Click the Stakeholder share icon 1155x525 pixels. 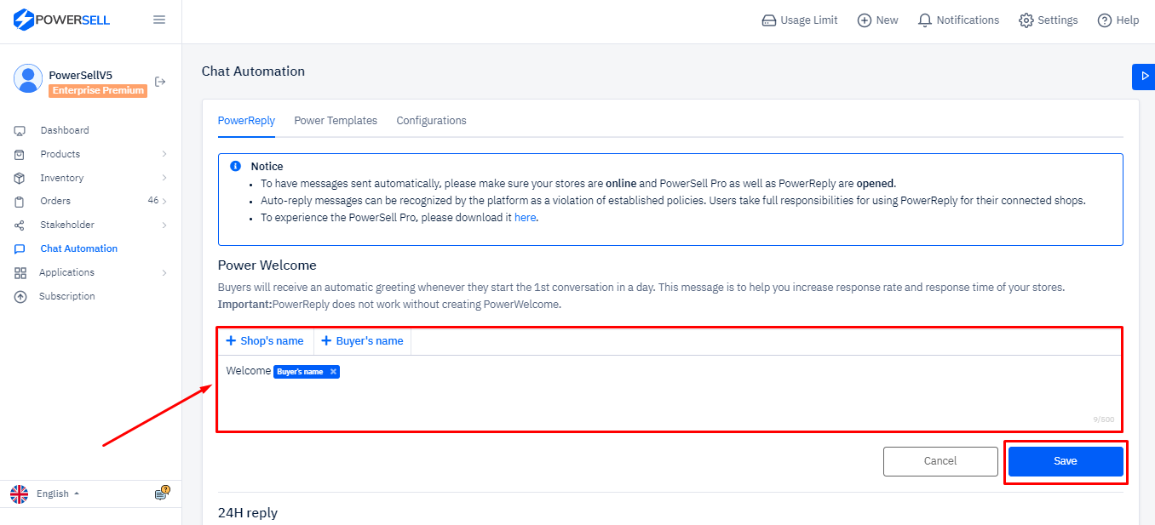[x=20, y=225]
